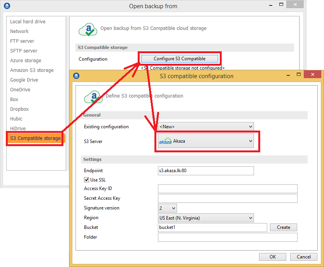Click the cloud icon beside Define S3 compatible configuration

pos(93,97)
